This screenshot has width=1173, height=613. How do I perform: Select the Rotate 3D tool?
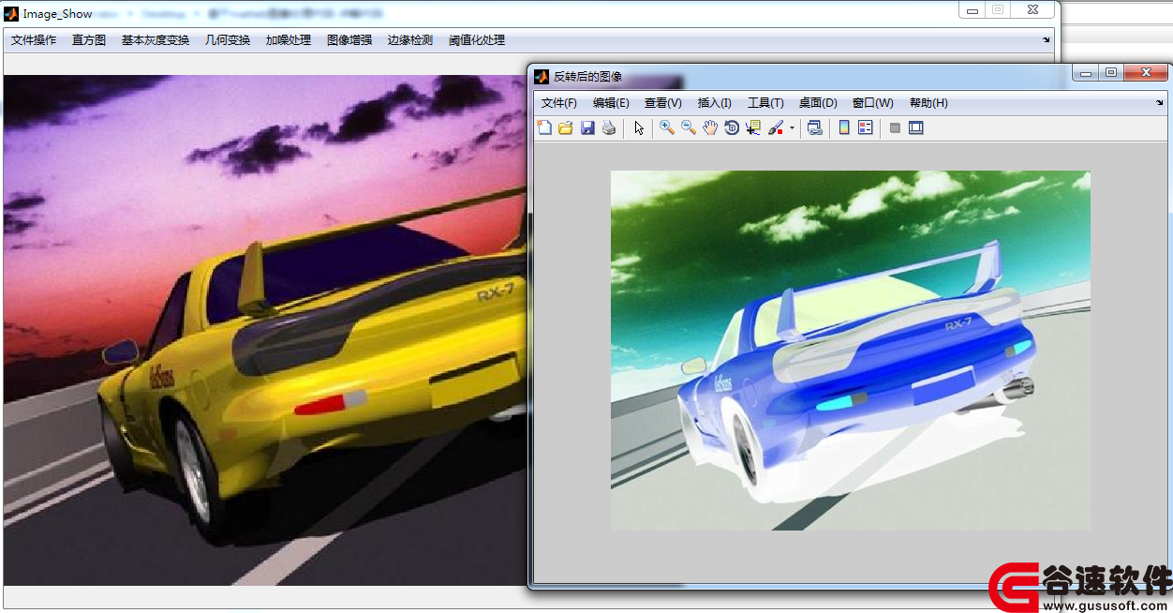point(732,127)
